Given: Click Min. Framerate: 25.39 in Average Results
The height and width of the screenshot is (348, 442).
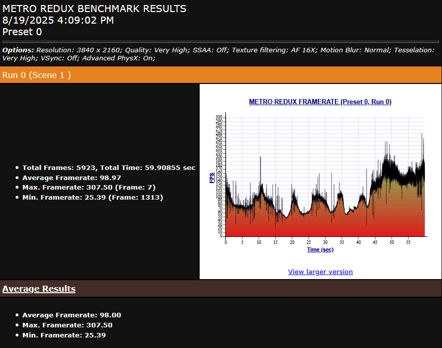Looking at the screenshot, I should pyautogui.click(x=64, y=335).
